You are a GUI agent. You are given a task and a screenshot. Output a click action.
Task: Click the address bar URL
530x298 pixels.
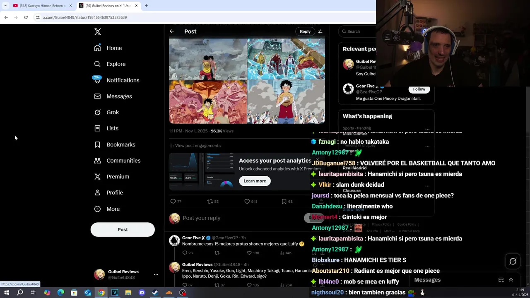pyautogui.click(x=85, y=17)
